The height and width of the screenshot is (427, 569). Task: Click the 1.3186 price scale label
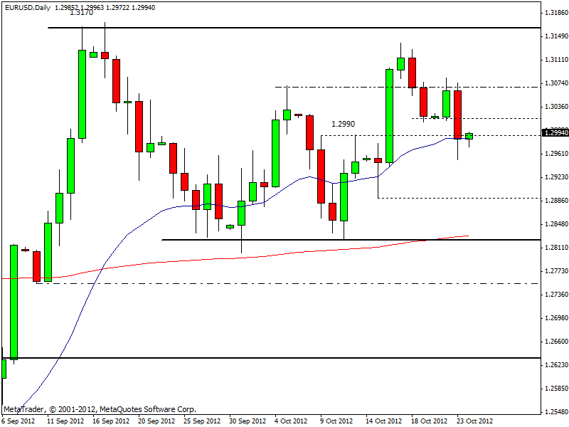556,14
